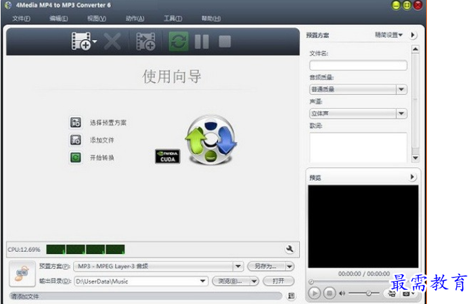Click the preview Stop button
473x304 pixels.
(330, 293)
